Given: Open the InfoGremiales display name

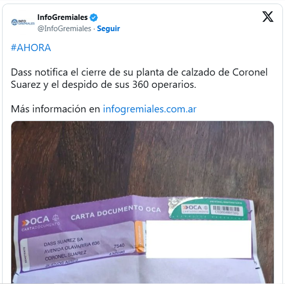Looking at the screenshot, I should [x=62, y=17].
